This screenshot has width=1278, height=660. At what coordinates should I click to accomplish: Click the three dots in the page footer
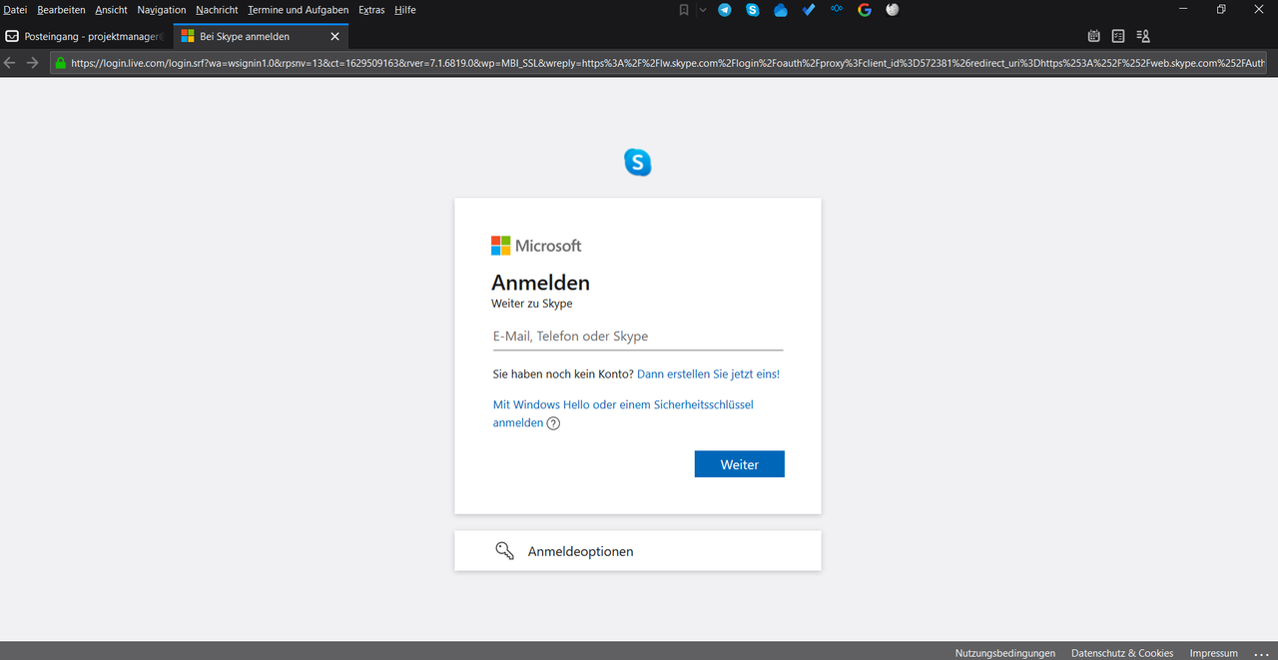pos(1260,653)
